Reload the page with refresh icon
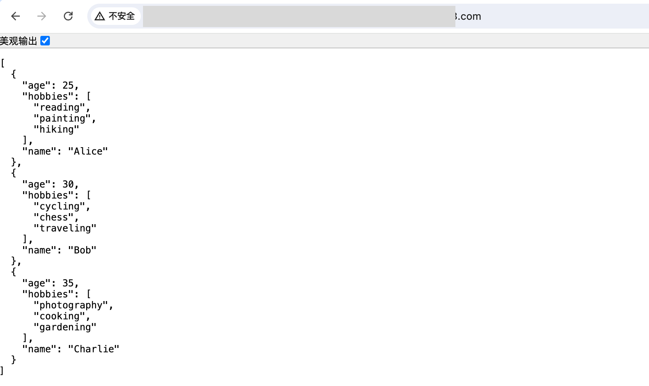Screen dimensions: 649x386 tap(68, 16)
